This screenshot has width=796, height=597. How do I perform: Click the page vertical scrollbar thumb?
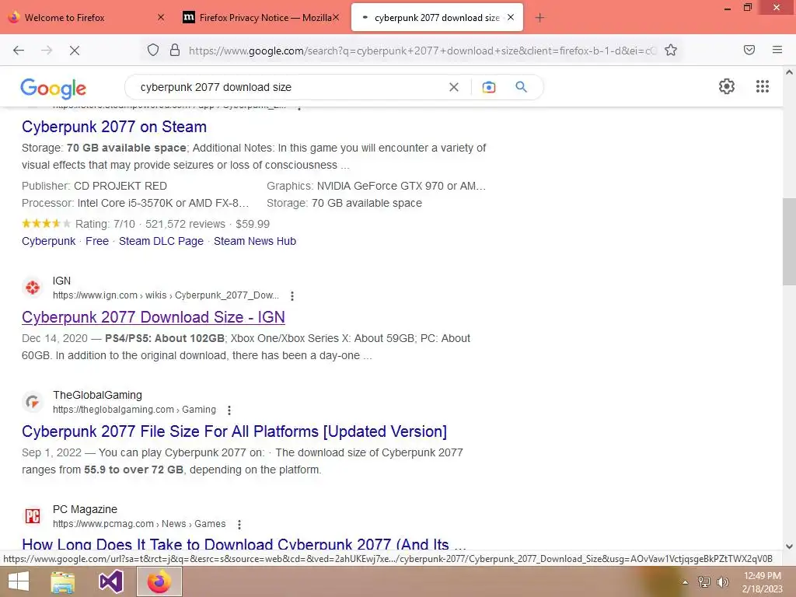[789, 242]
